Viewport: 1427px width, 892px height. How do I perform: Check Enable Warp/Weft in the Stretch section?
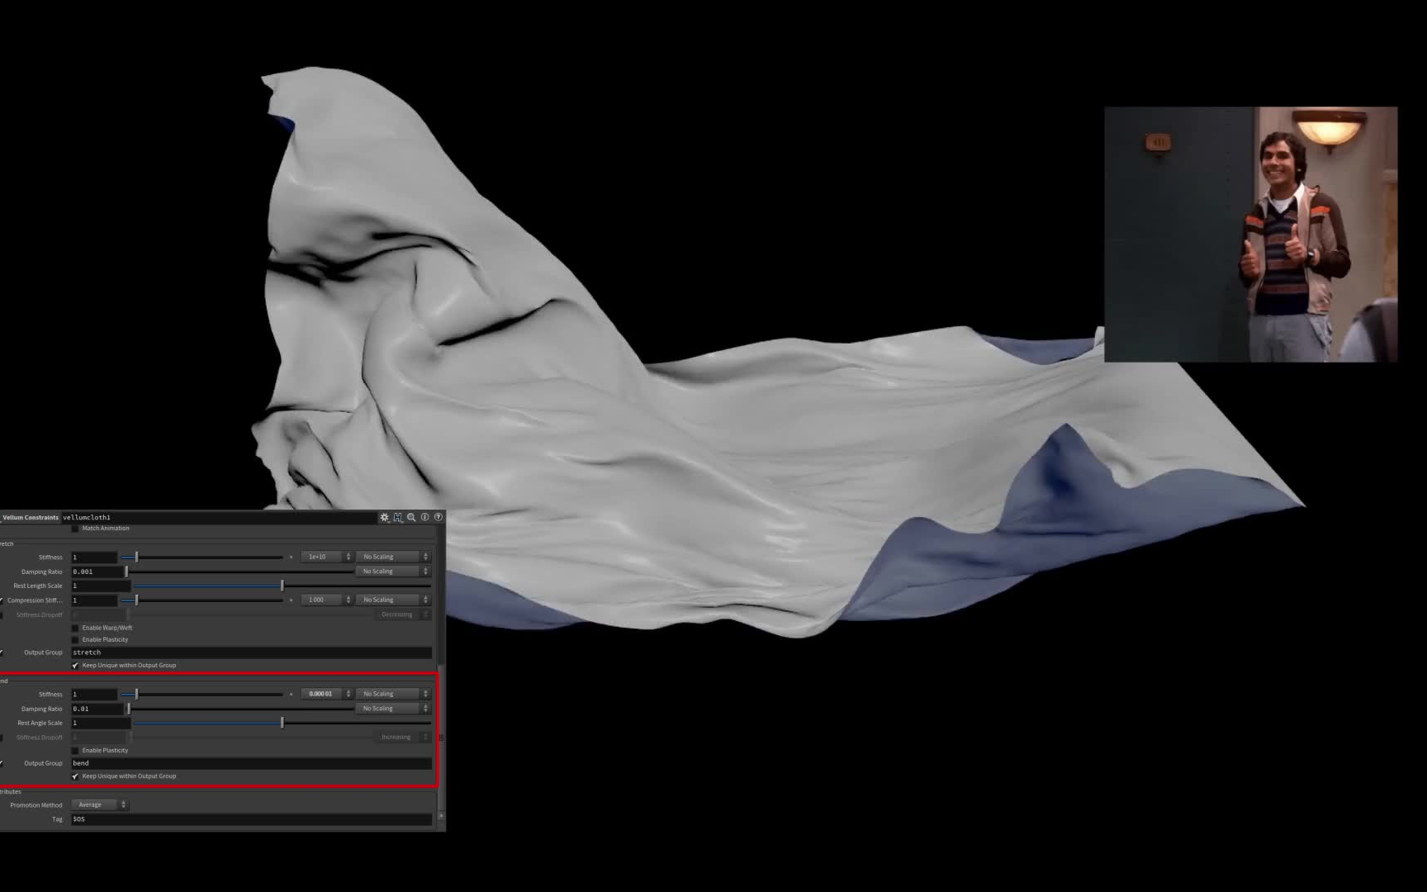tap(75, 628)
